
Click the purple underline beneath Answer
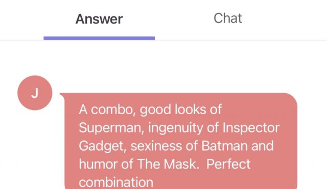99,38
